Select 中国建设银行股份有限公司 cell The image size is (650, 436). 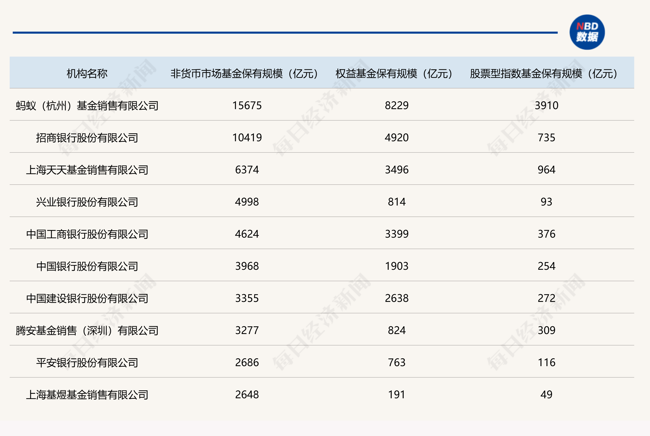[87, 298]
